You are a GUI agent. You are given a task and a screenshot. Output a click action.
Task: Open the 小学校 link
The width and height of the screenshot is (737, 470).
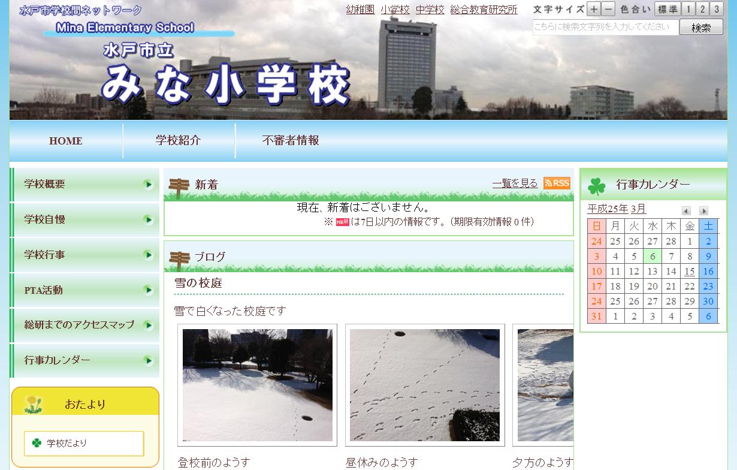point(395,10)
